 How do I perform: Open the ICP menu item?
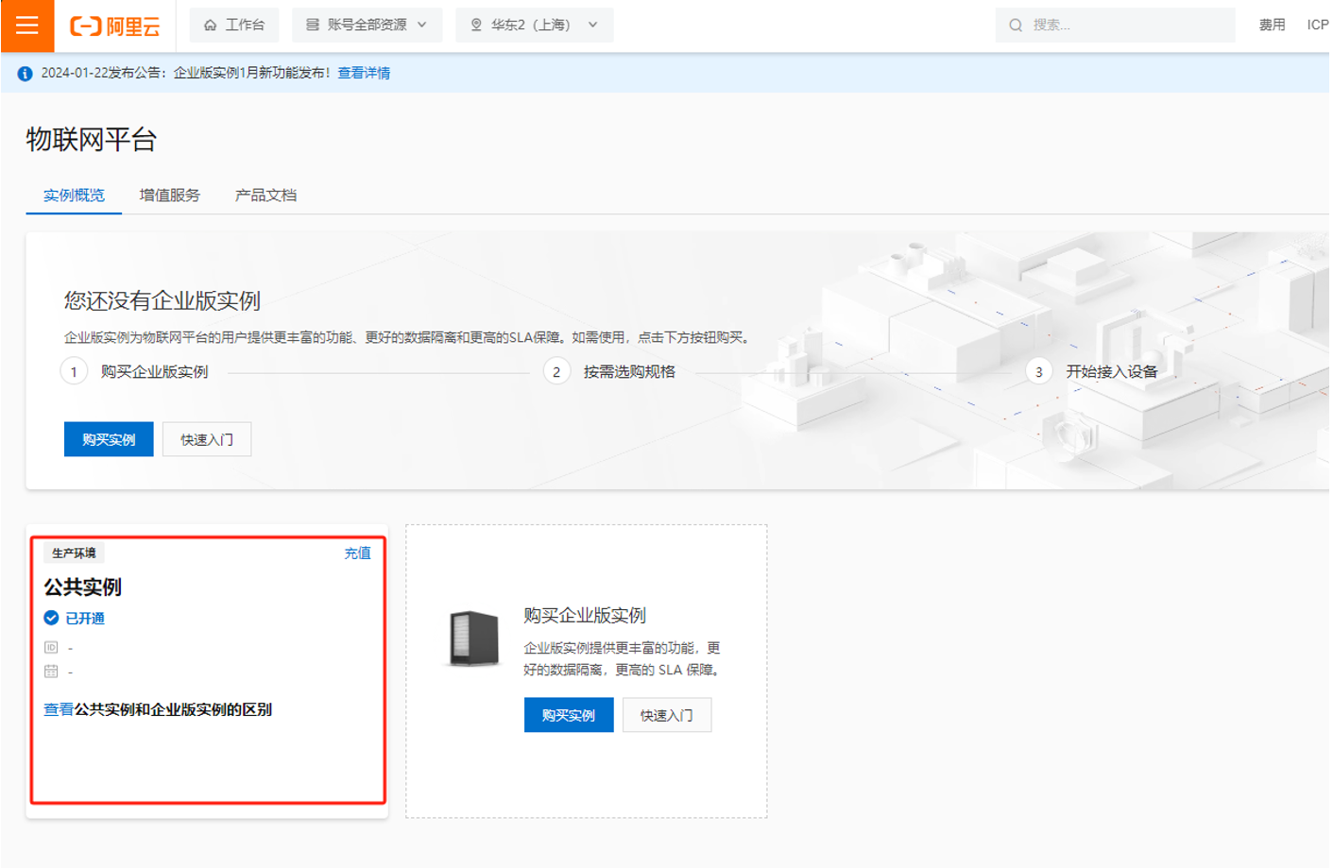1318,25
